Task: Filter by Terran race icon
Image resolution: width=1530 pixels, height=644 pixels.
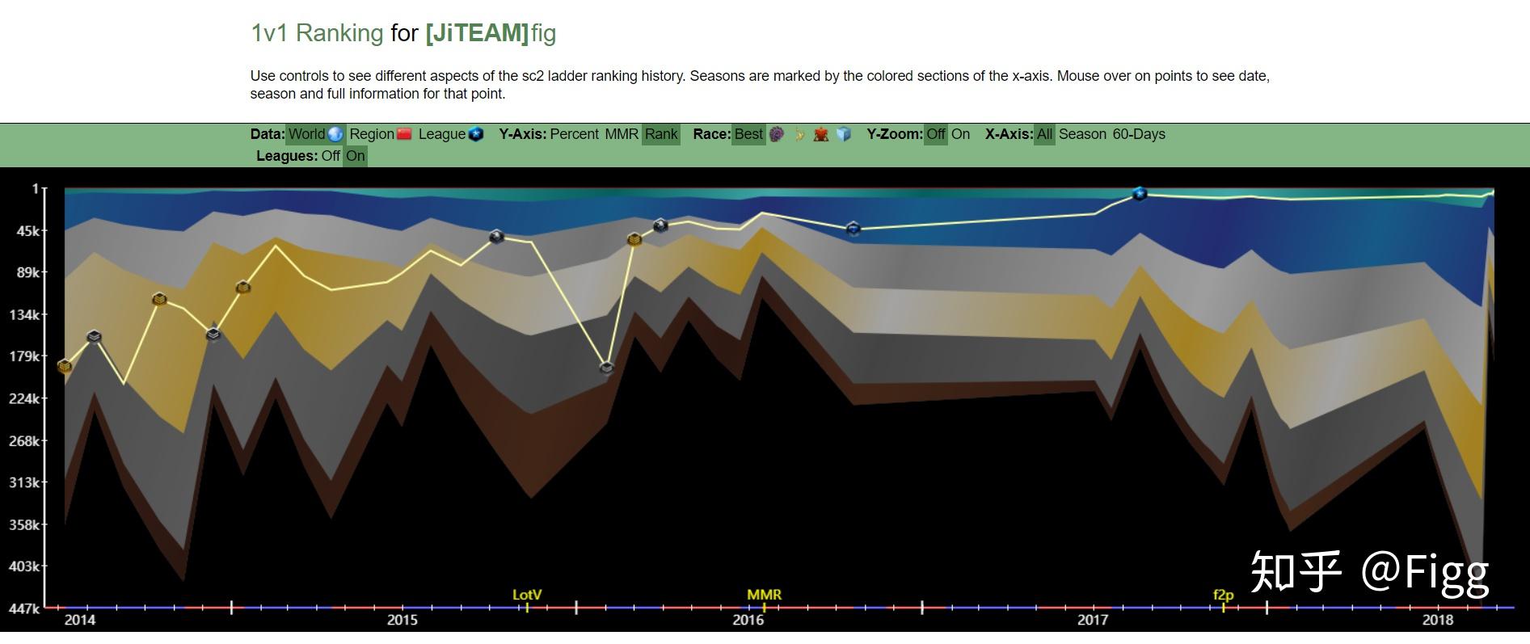Action: point(821,134)
